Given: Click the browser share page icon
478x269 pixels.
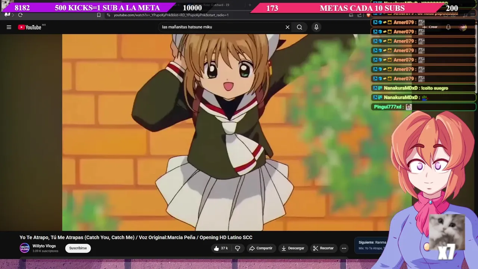Looking at the screenshot, I should (359, 15).
